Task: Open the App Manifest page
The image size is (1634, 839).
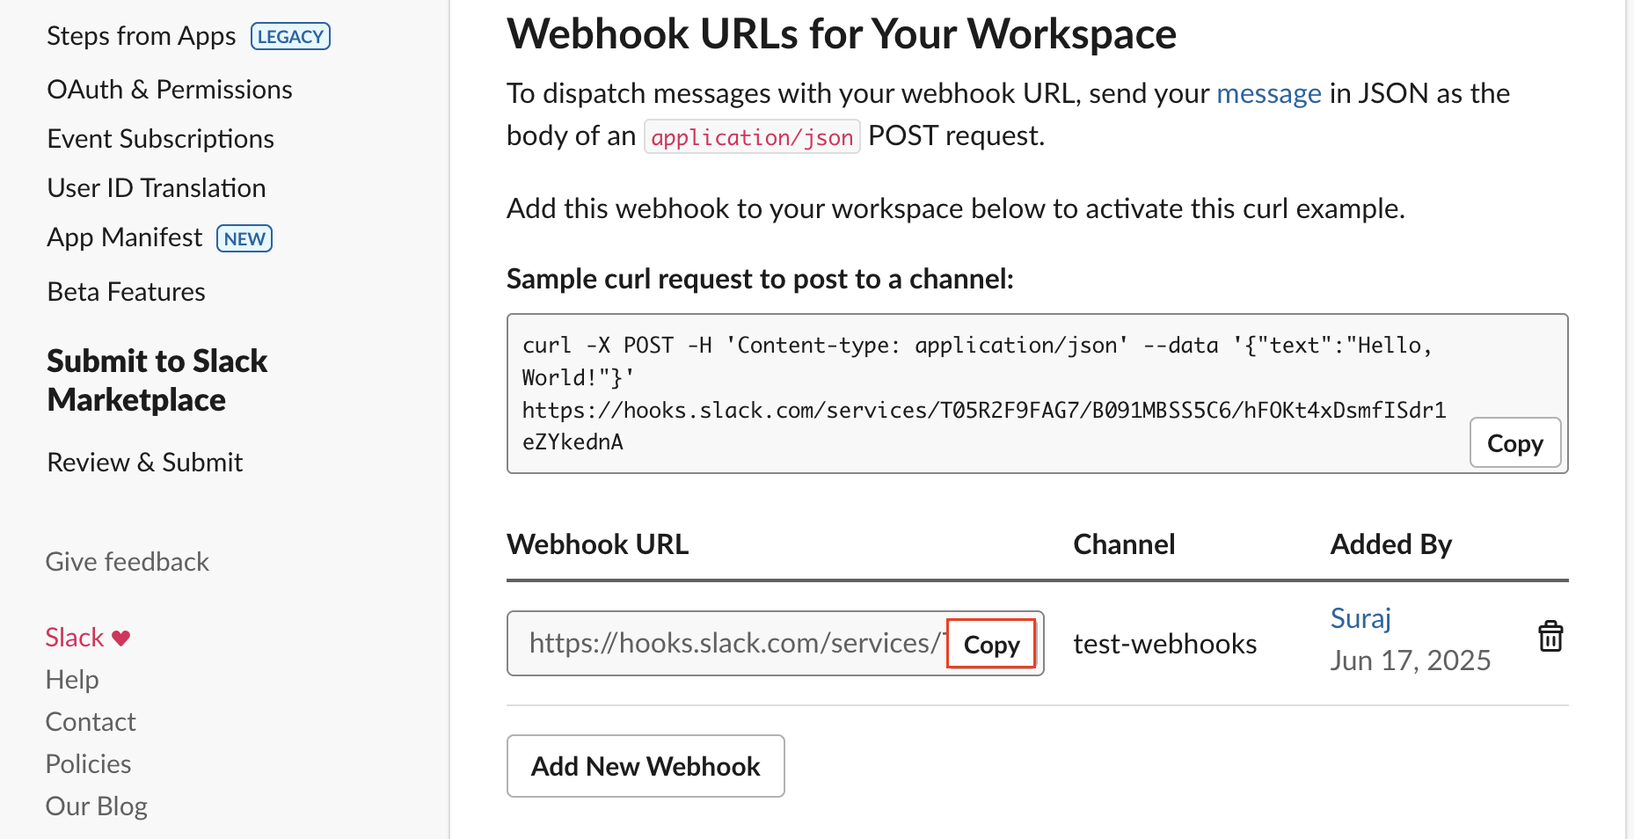Action: (x=124, y=237)
